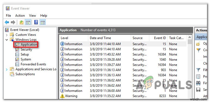
Task: Select the Warning event at 11:35:22 AM
Action: pos(123,96)
